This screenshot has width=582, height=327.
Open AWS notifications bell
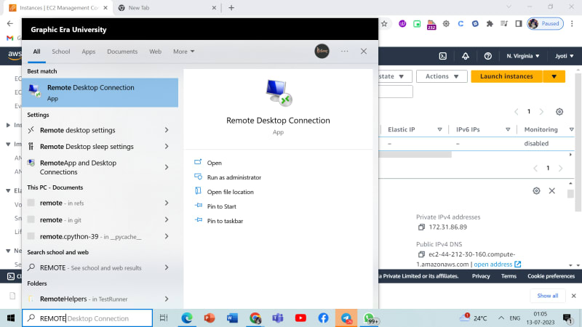[x=466, y=56]
